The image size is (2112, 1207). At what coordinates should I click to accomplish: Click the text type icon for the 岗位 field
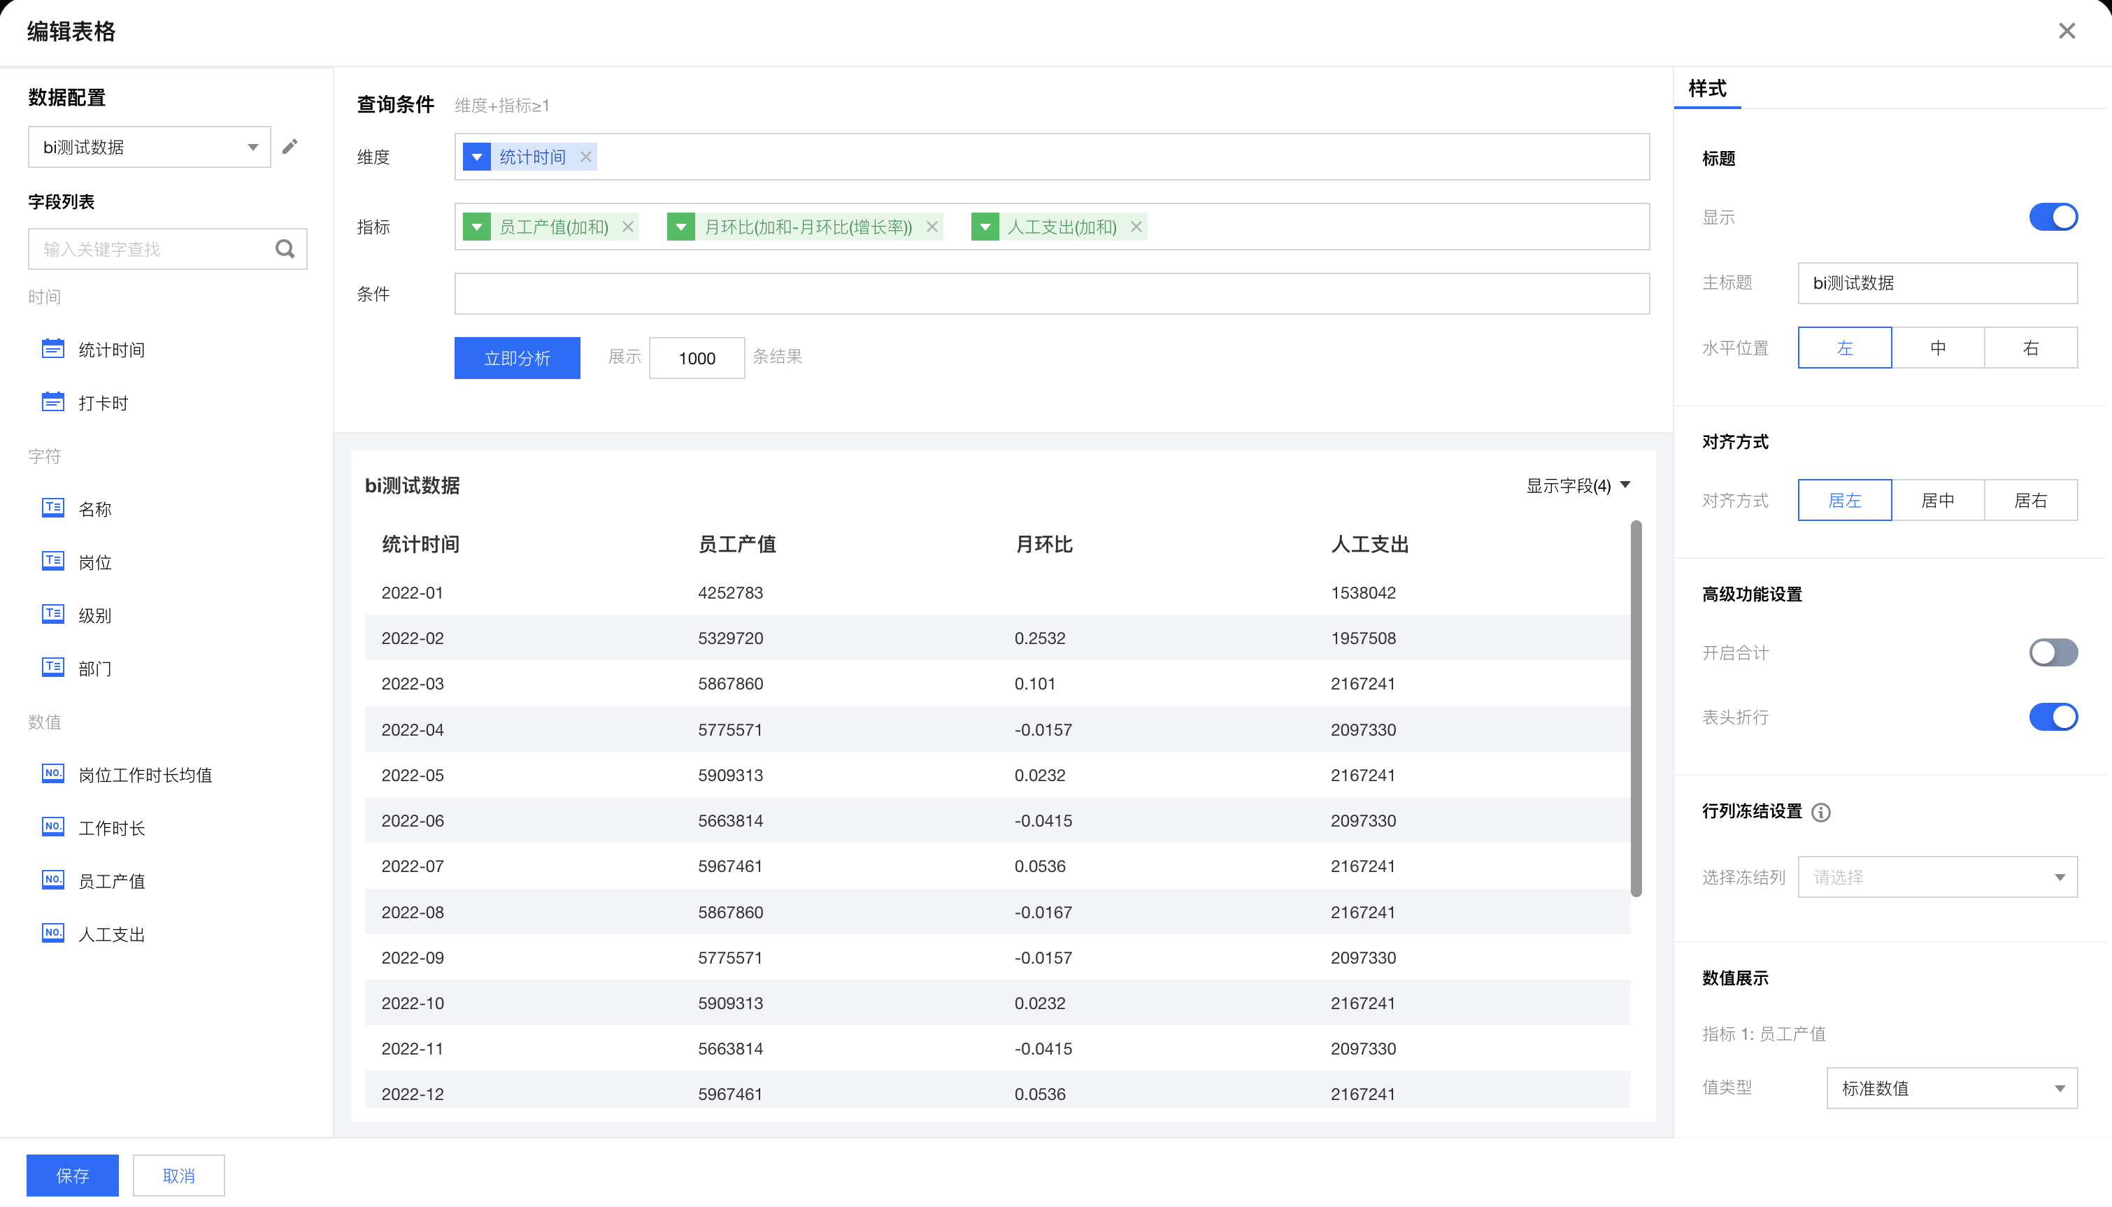click(53, 562)
